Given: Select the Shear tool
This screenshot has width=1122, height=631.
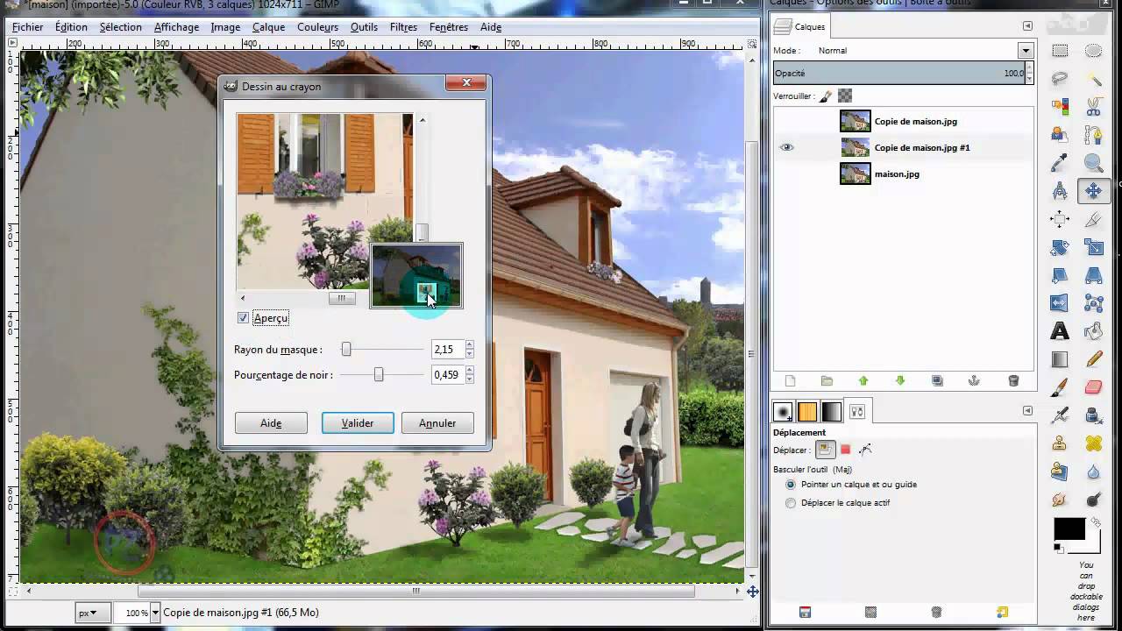Looking at the screenshot, I should pyautogui.click(x=1060, y=275).
